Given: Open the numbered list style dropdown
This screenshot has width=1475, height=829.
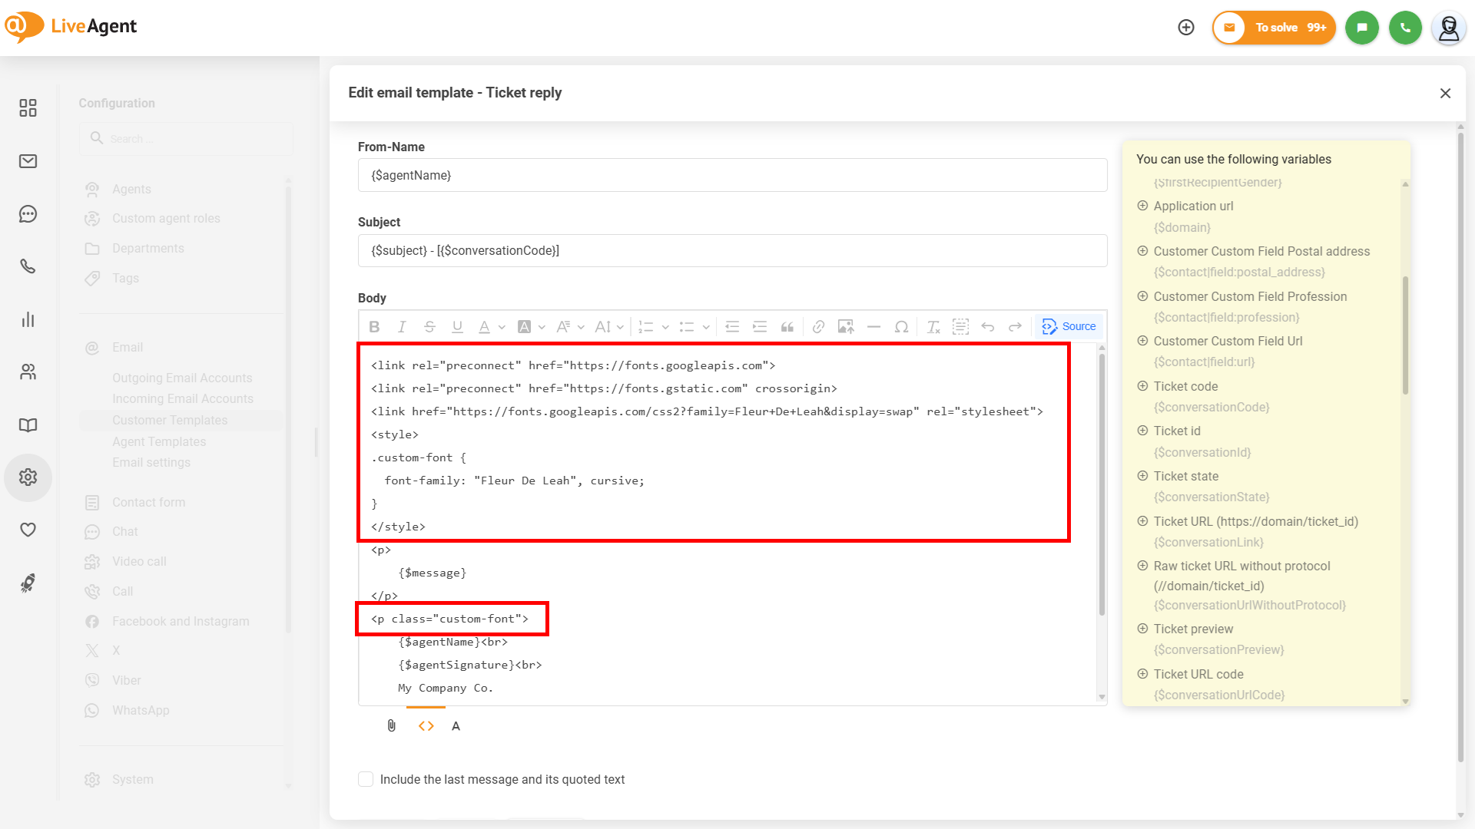Looking at the screenshot, I should [x=665, y=328].
